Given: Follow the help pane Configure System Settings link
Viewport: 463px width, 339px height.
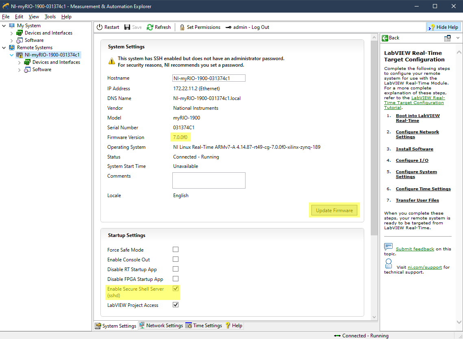Looking at the screenshot, I should (416, 174).
